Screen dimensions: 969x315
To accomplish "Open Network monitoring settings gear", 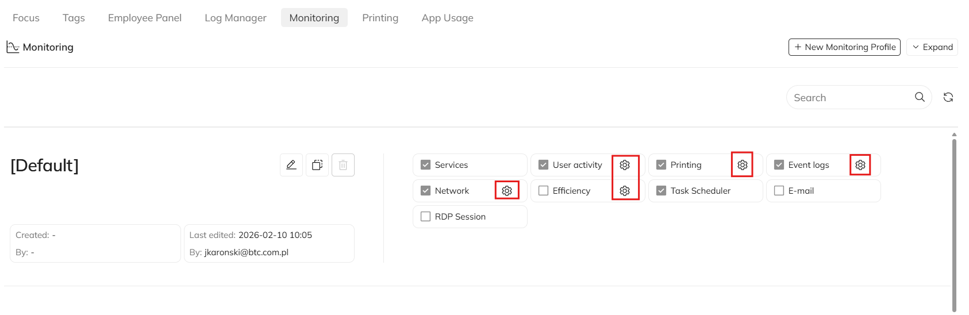I will click(506, 191).
